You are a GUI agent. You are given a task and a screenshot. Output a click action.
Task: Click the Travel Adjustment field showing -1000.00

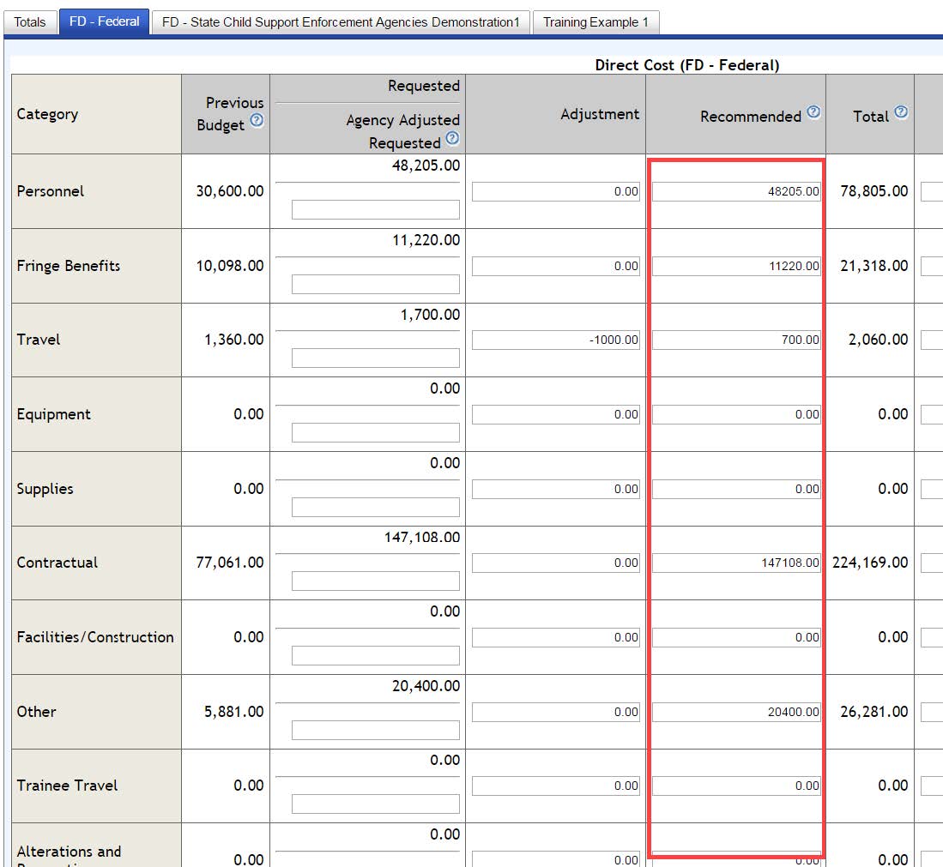click(x=556, y=340)
